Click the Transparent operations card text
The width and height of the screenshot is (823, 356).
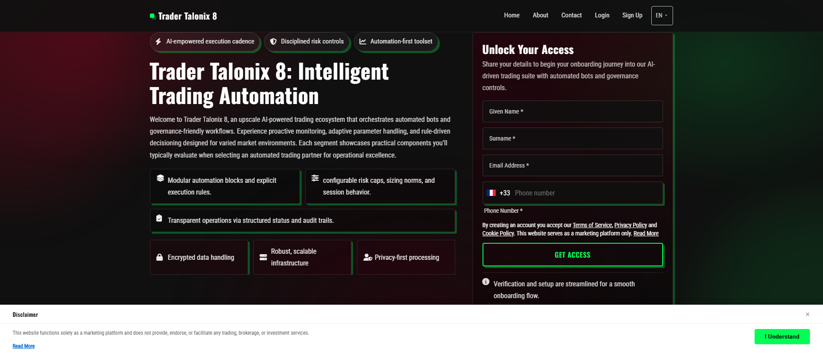251,220
